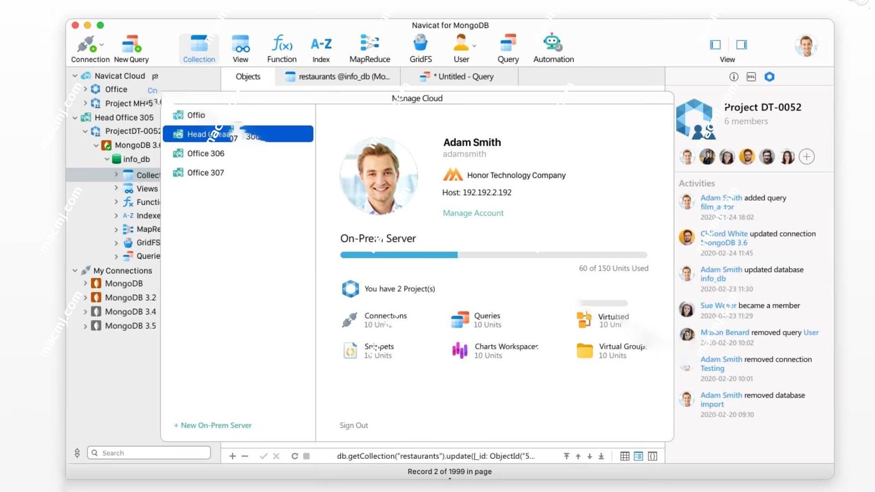
Task: Click the New On-Prem Server link
Action: click(x=213, y=425)
